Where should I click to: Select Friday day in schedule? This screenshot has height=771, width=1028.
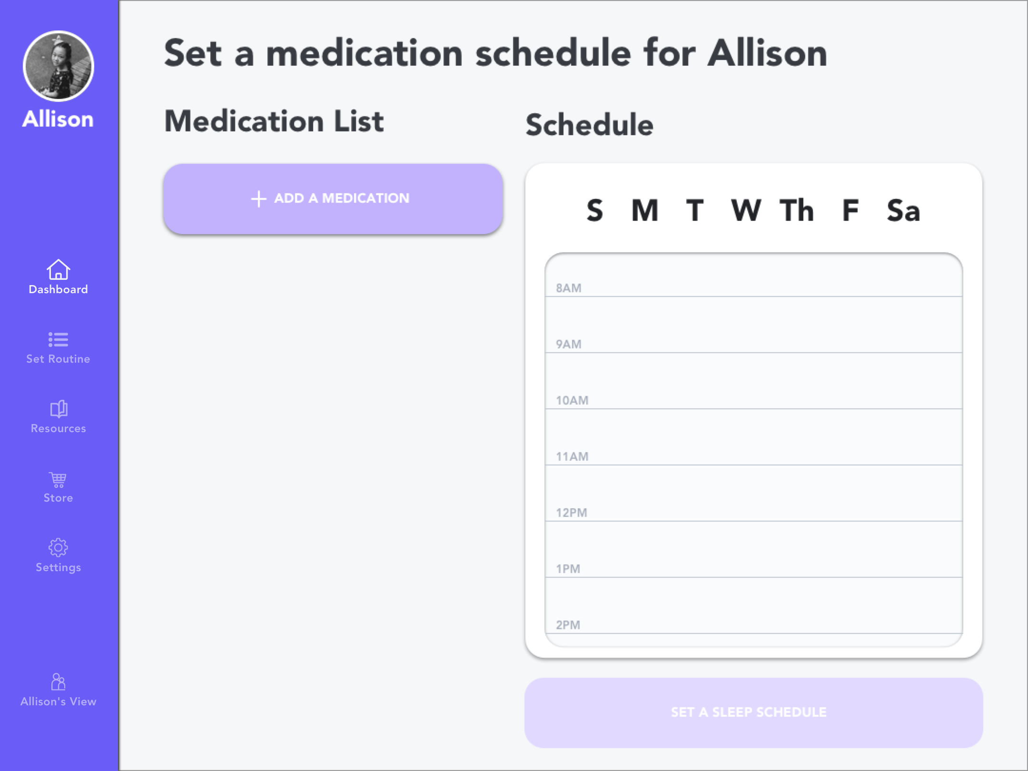(x=850, y=210)
